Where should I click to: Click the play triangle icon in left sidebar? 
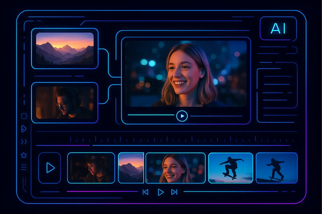pos(24,129)
